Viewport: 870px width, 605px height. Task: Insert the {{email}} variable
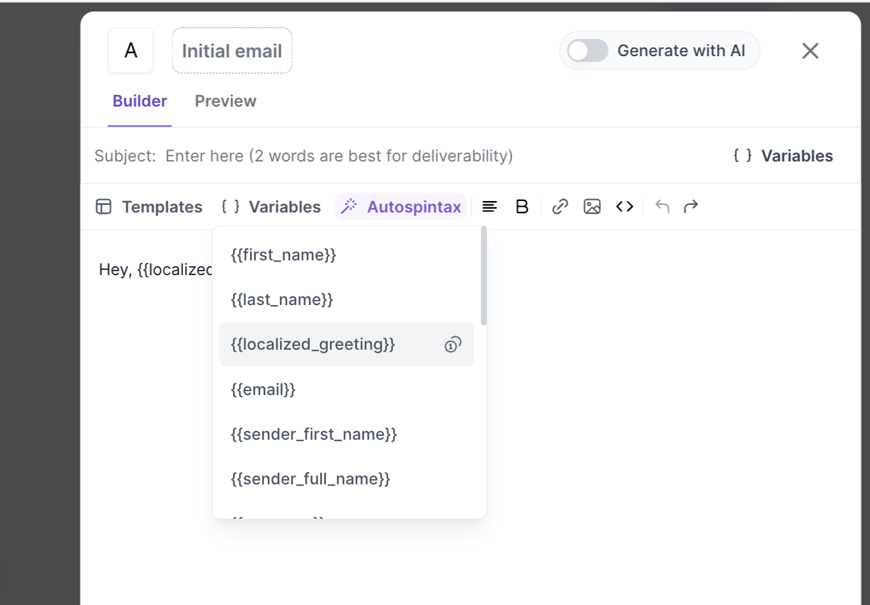pyautogui.click(x=346, y=389)
